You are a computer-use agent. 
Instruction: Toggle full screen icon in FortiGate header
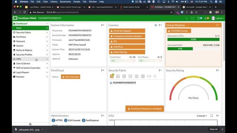(193, 18)
